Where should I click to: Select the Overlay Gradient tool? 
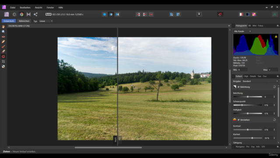pyautogui.click(x=3, y=57)
